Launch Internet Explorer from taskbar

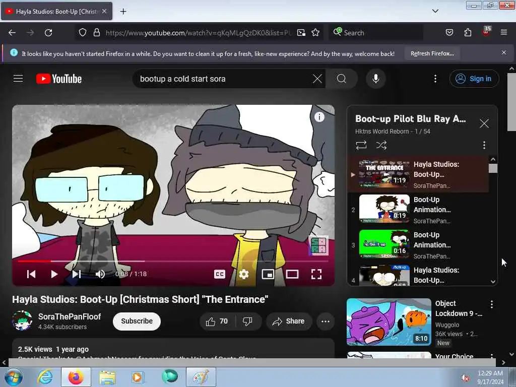[x=45, y=377]
